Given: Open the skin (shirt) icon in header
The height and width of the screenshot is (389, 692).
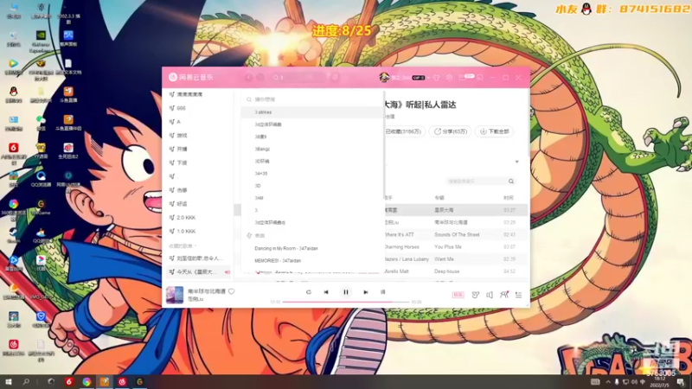Looking at the screenshot, I should pos(437,78).
